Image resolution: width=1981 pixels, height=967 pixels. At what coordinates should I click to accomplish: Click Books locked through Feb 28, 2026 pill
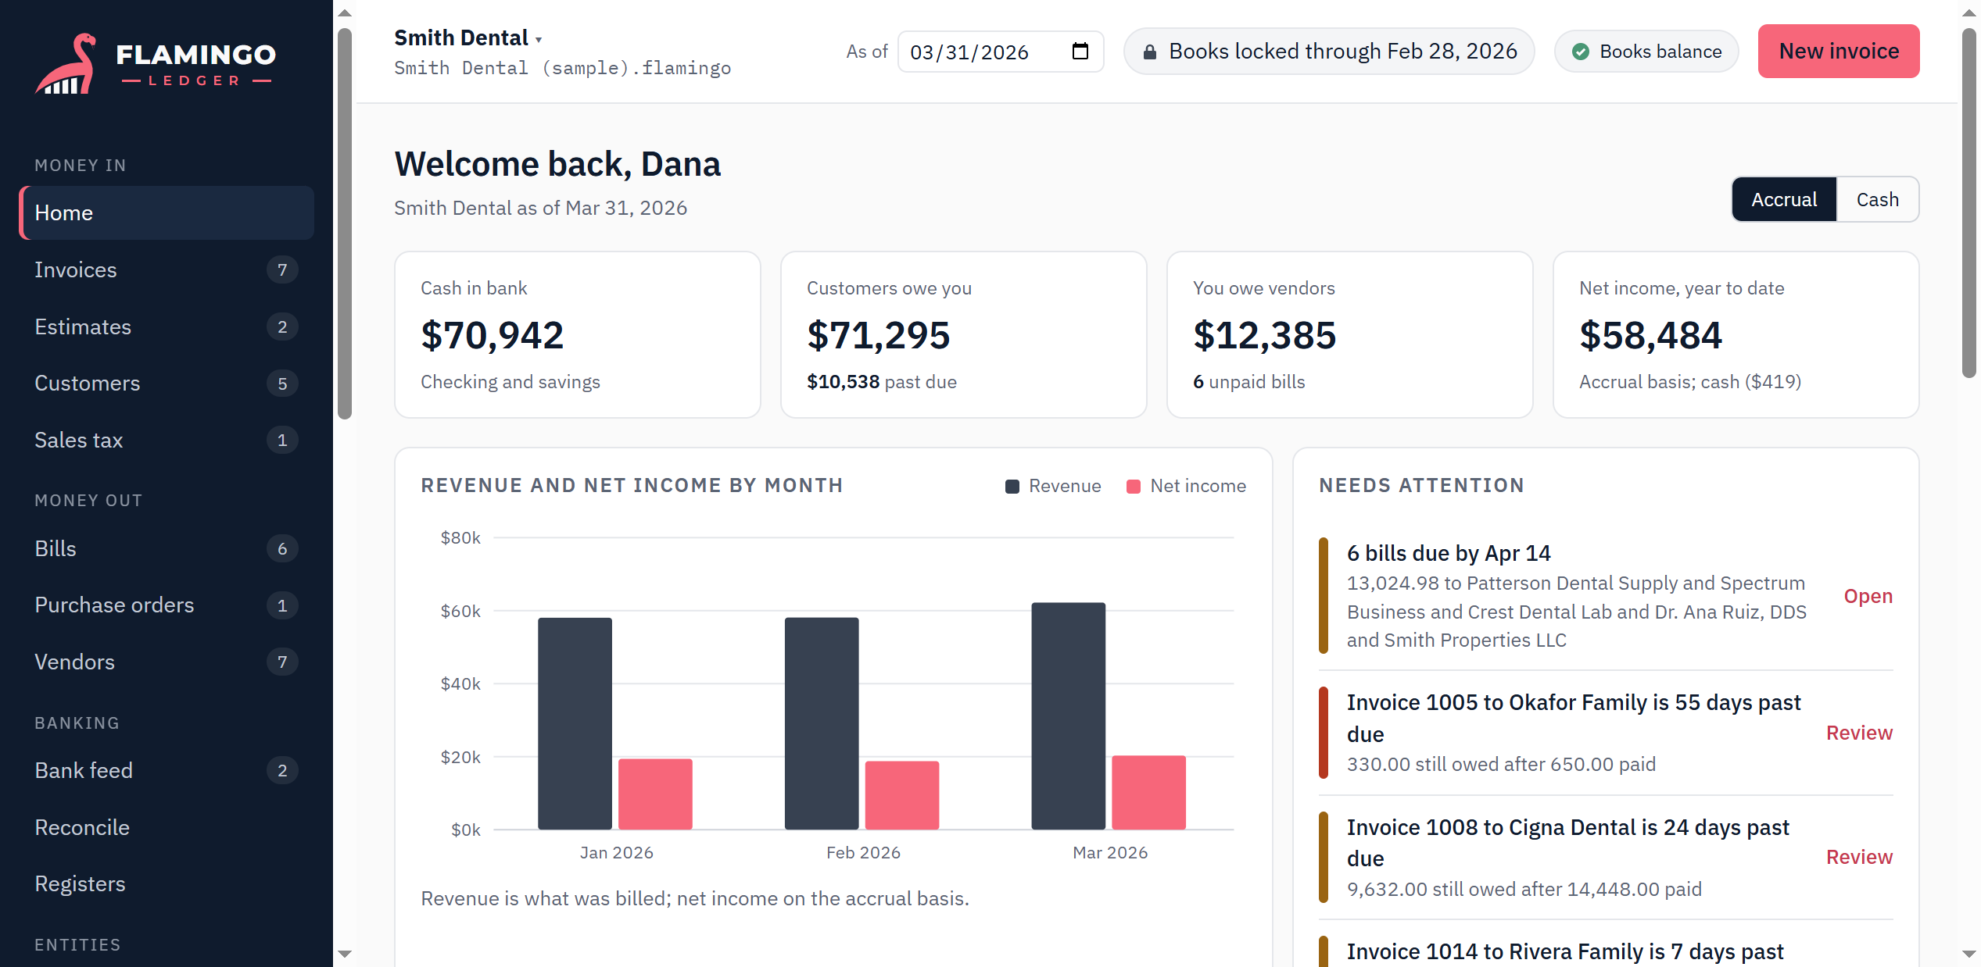click(x=1329, y=52)
